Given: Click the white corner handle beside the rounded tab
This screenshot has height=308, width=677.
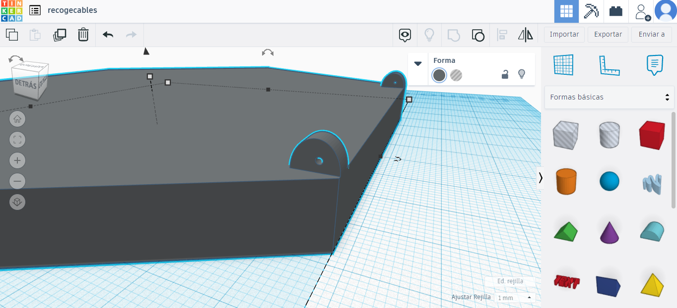Looking at the screenshot, I should 409,100.
